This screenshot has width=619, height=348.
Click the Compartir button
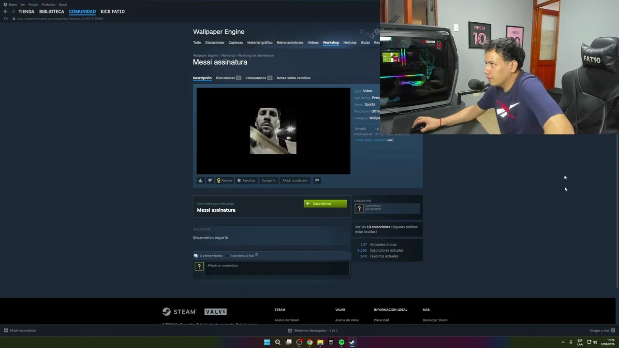point(268,180)
